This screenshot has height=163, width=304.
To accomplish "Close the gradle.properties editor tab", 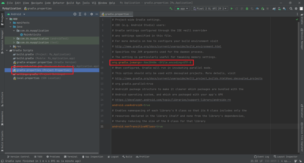I will (131, 14).
